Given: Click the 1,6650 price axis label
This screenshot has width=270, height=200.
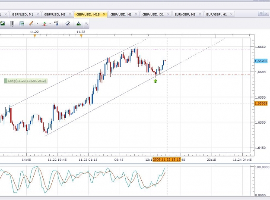Looking at the screenshot, I should (260, 47).
